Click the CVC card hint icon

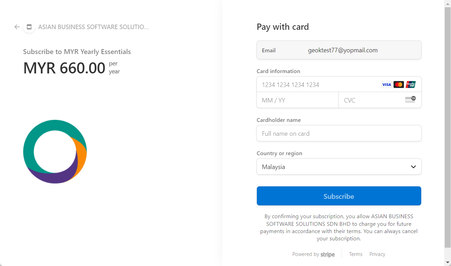pos(410,100)
